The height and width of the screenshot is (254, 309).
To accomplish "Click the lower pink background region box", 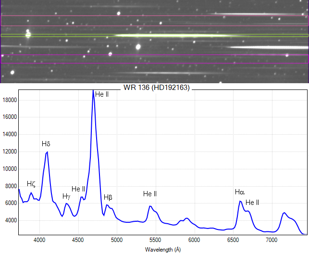I will click(154, 59).
